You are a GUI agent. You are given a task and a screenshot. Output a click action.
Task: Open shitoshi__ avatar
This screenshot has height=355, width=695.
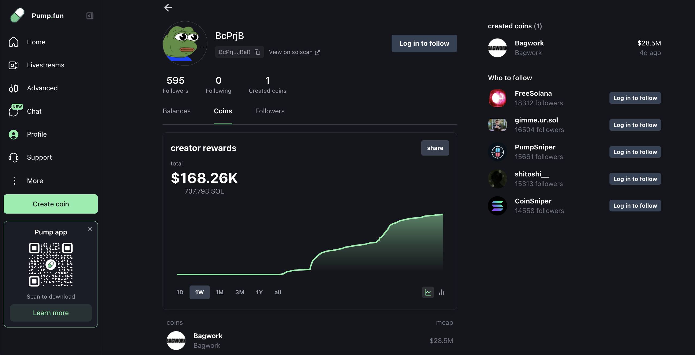tap(497, 179)
